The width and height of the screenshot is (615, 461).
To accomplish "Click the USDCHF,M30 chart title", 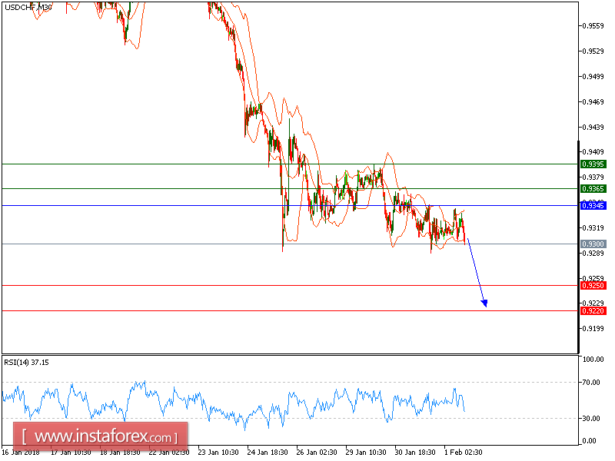I will pos(25,7).
